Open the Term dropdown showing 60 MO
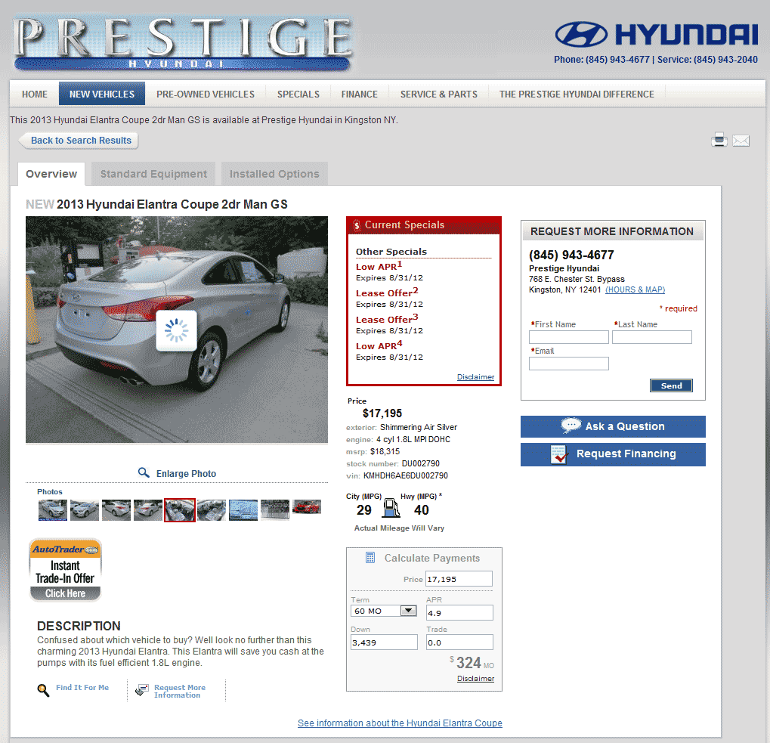Screen dimensions: 770x743 click(x=384, y=611)
